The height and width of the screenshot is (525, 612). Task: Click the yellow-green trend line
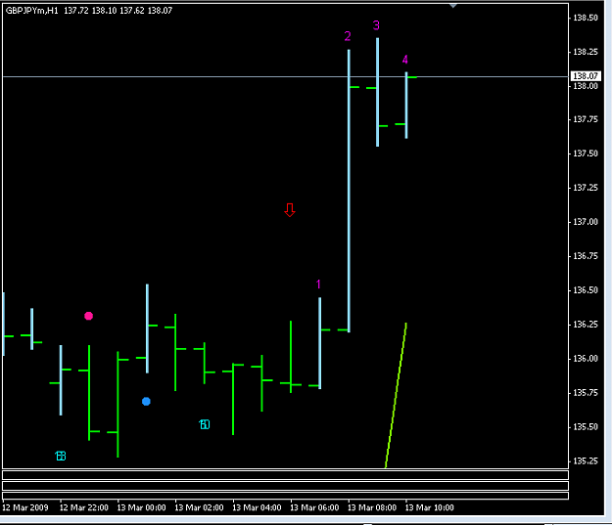coord(396,395)
